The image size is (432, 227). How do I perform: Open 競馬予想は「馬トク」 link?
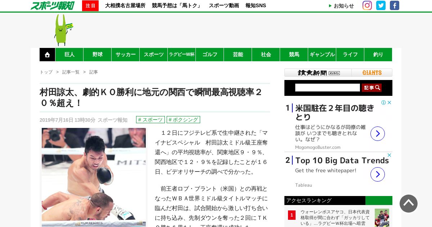(x=177, y=6)
